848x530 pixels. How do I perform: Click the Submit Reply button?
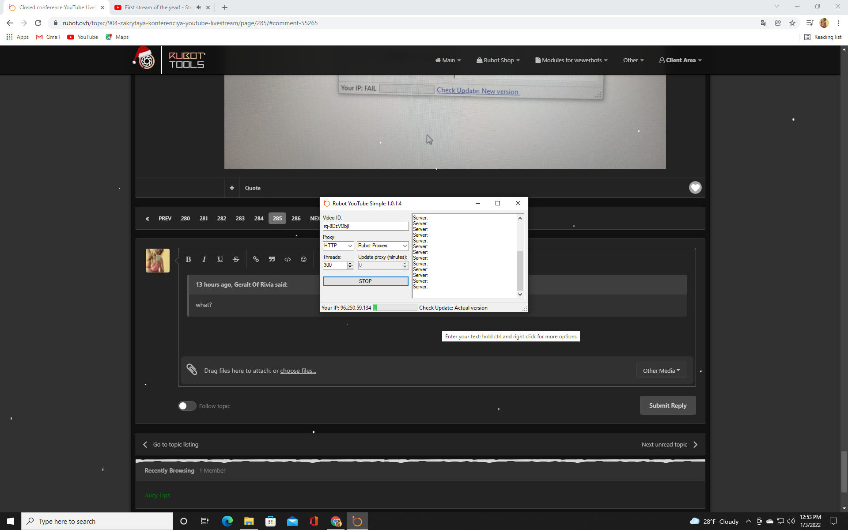coord(667,405)
